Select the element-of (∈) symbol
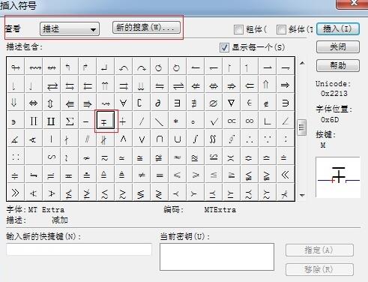 [x=249, y=103]
